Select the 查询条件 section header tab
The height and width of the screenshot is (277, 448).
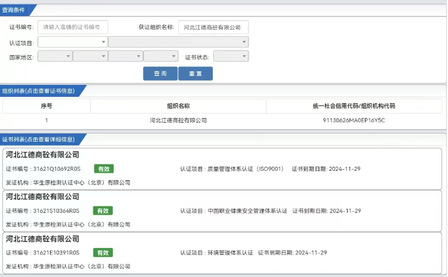(x=17, y=10)
